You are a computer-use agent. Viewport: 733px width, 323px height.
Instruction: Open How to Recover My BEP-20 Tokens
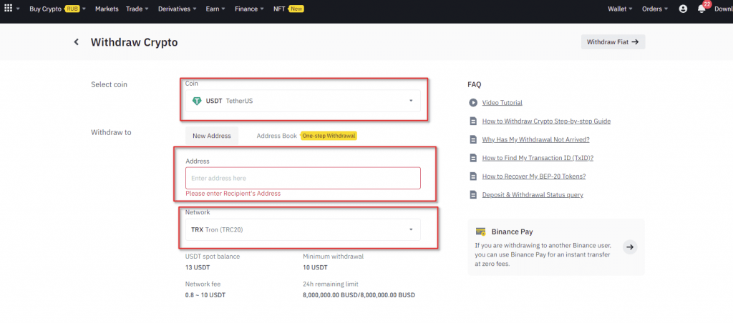point(534,176)
